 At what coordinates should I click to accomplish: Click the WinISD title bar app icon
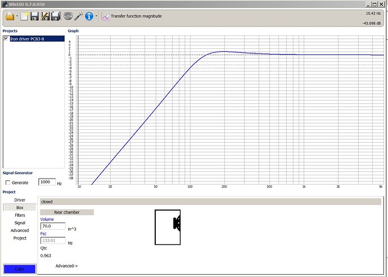(4, 4)
